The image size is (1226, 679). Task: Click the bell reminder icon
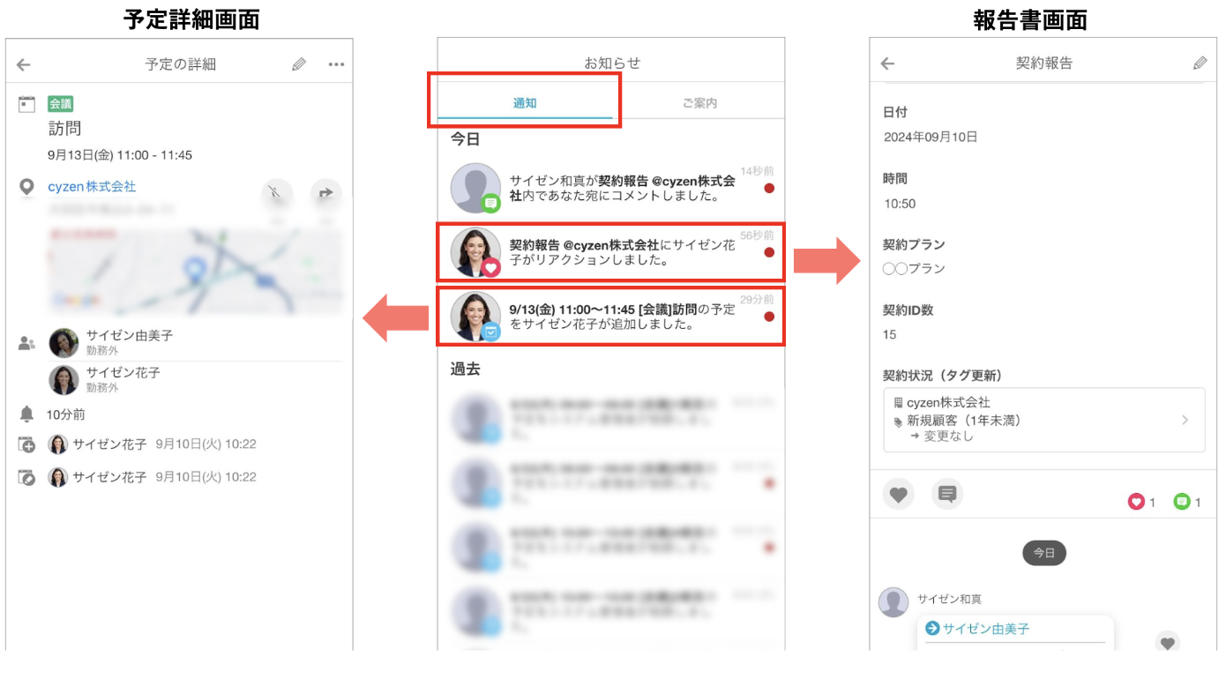click(x=27, y=414)
